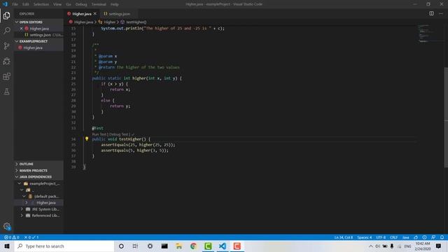Open the Source Control view
448x252 pixels.
point(6,46)
